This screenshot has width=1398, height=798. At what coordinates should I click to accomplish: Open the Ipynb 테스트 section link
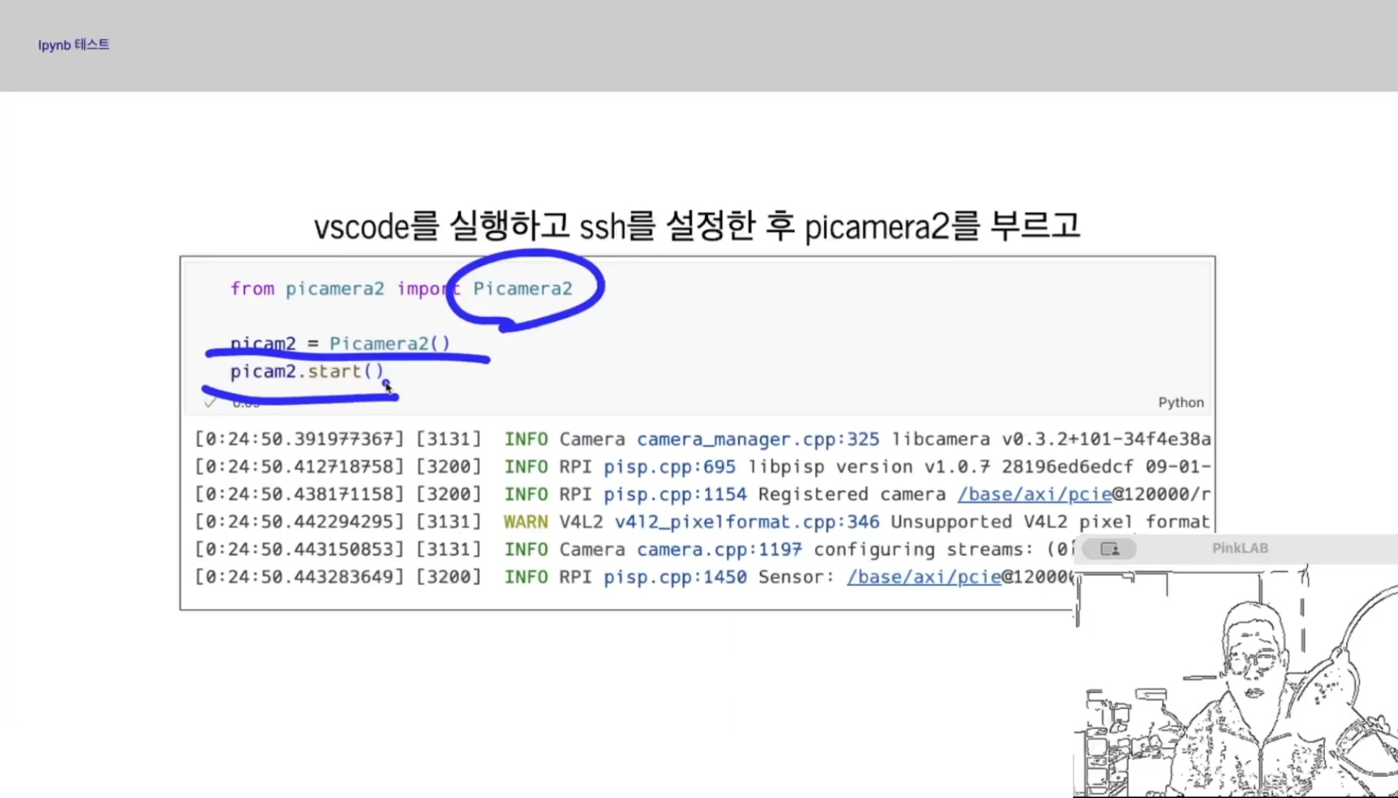click(74, 45)
